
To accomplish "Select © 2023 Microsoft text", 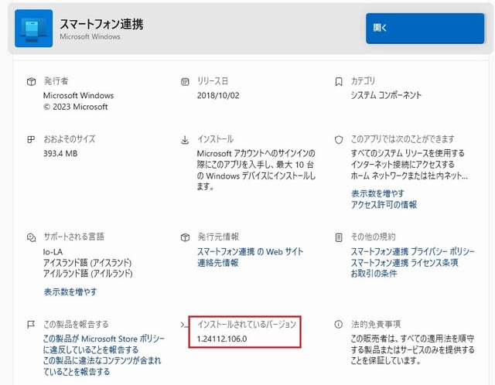I will tap(76, 107).
